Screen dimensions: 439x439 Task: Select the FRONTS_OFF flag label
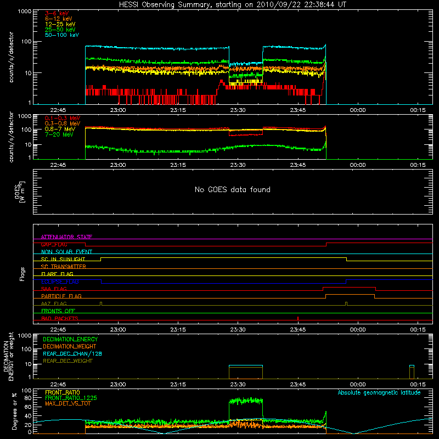58,311
